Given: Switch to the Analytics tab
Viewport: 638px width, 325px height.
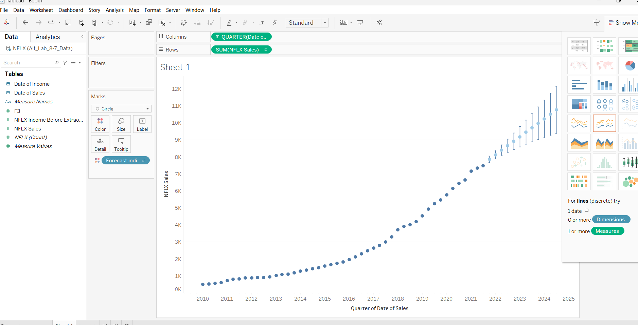Looking at the screenshot, I should pyautogui.click(x=48, y=37).
